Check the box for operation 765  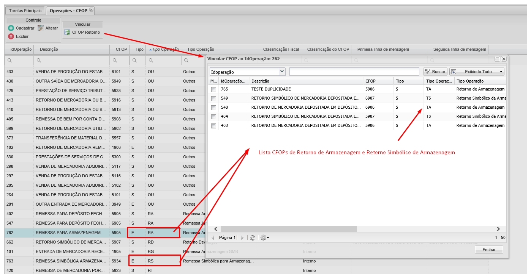214,89
